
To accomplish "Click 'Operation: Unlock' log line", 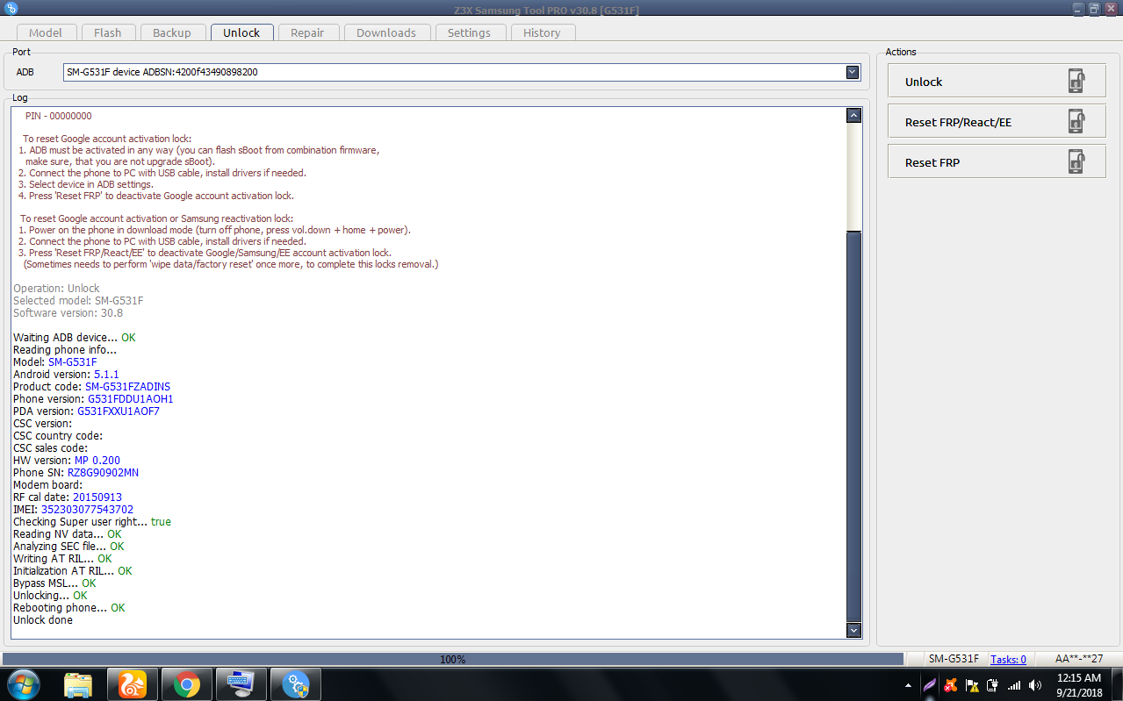I will tap(56, 289).
